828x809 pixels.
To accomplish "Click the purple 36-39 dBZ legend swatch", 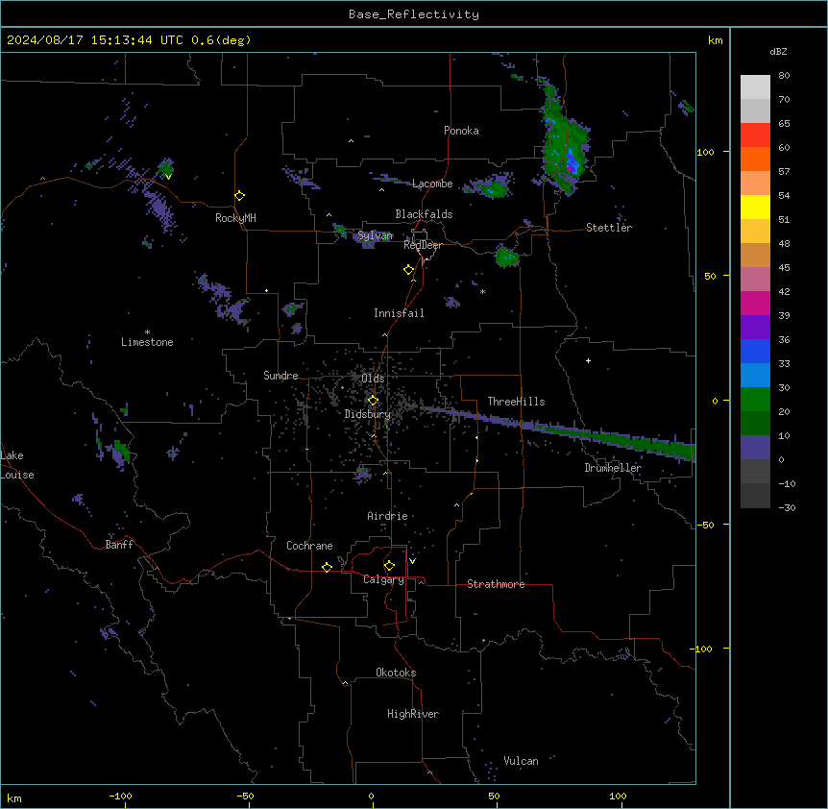I will point(755,328).
